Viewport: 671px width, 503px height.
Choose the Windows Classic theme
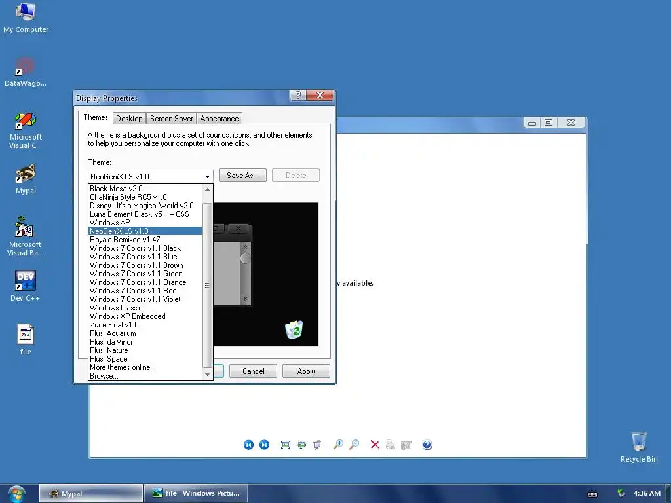click(x=145, y=308)
